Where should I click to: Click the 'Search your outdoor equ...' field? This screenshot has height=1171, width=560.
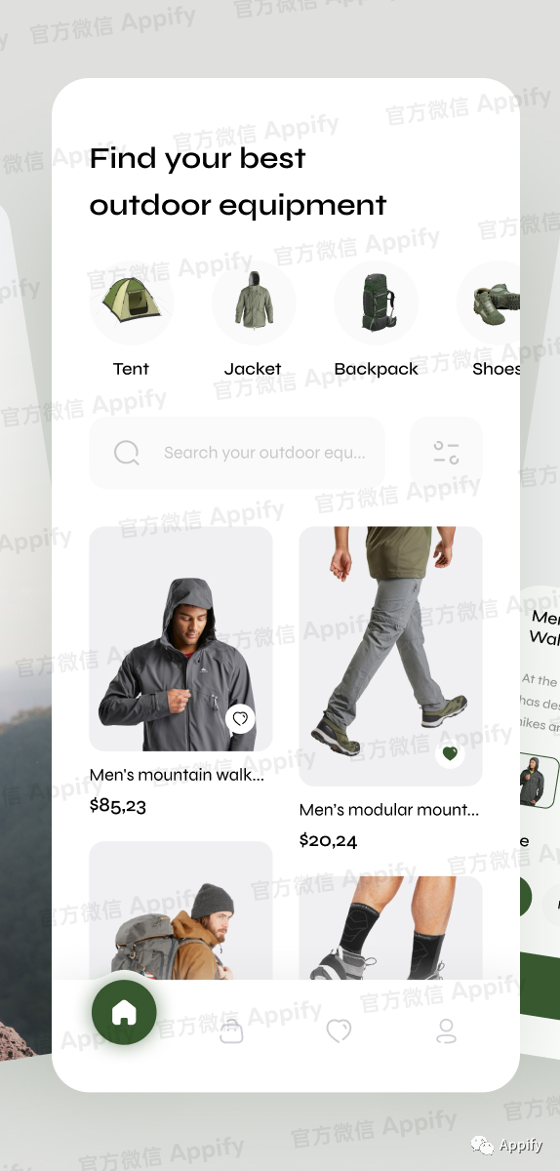[237, 453]
